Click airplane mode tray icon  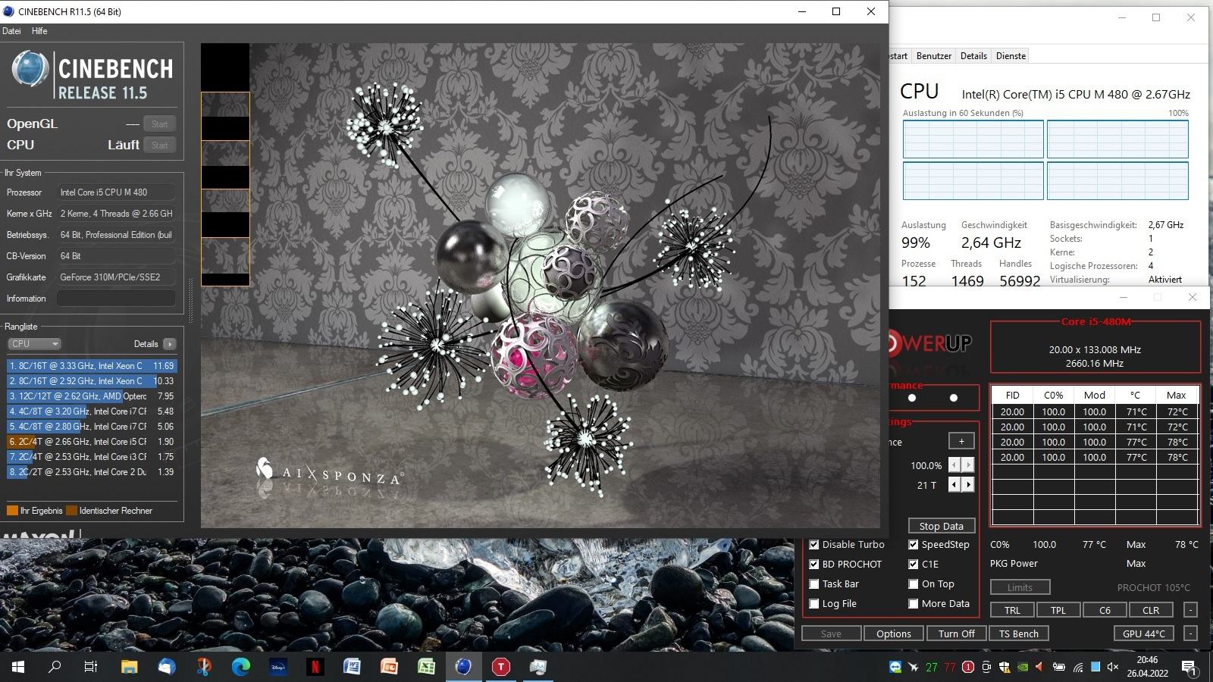coord(913,667)
